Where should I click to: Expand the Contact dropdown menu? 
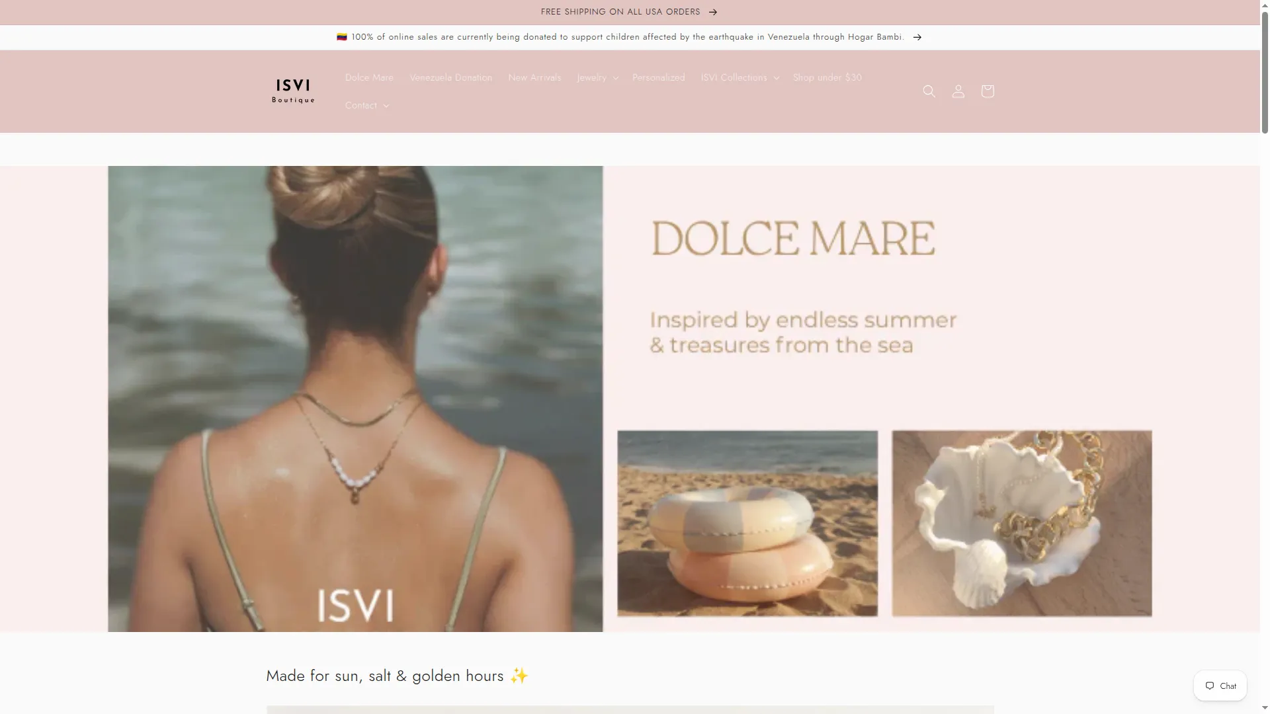click(367, 105)
